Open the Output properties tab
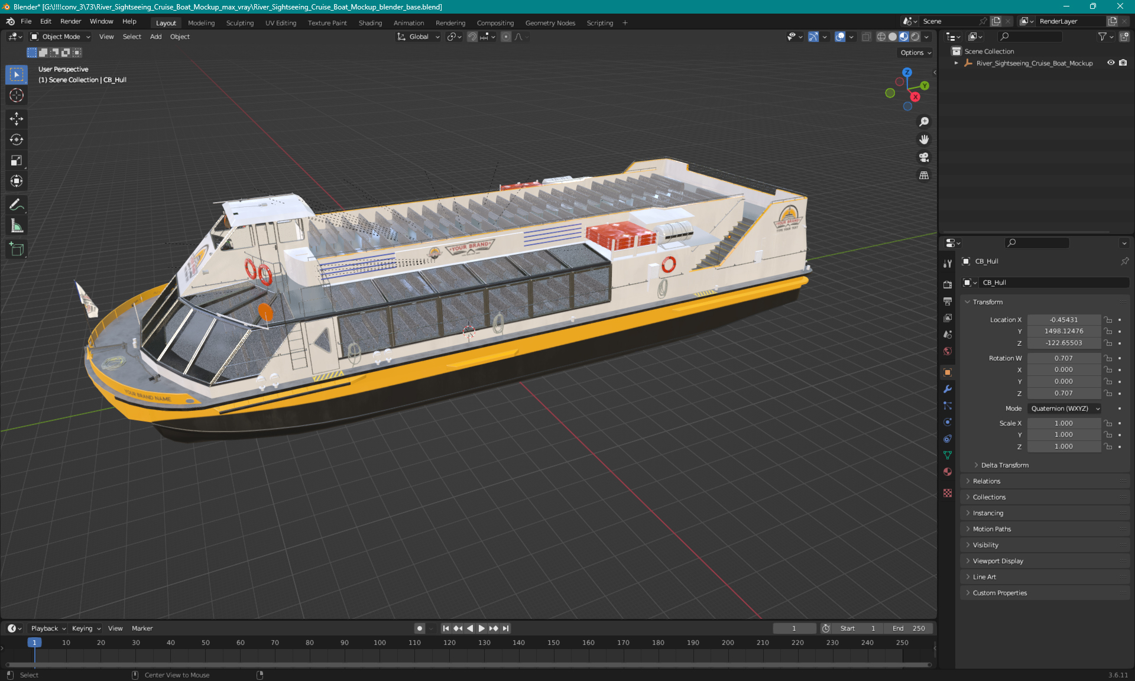This screenshot has height=681, width=1135. (x=948, y=301)
